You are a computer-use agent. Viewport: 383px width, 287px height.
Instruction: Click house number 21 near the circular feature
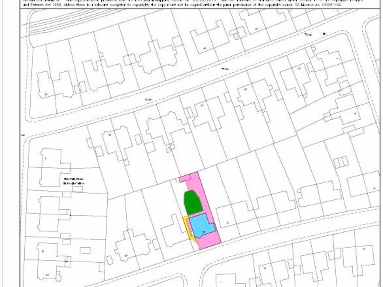coord(48,275)
